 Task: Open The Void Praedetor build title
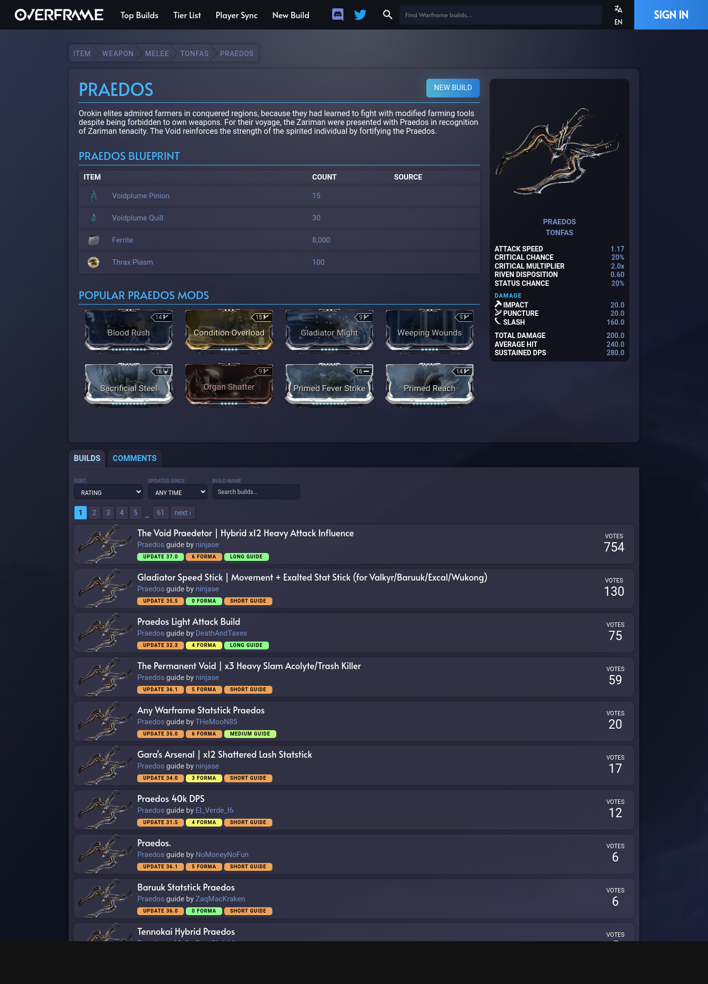point(245,533)
